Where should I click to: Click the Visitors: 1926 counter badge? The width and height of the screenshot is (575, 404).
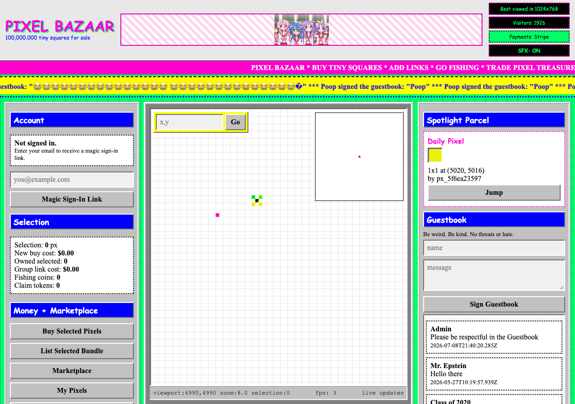pos(529,23)
